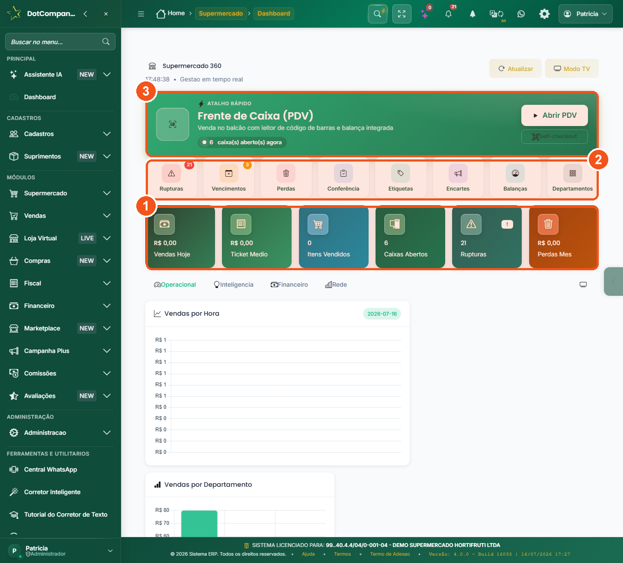Click the hamburger menu icon in top bar
623x563 pixels.
pyautogui.click(x=141, y=14)
